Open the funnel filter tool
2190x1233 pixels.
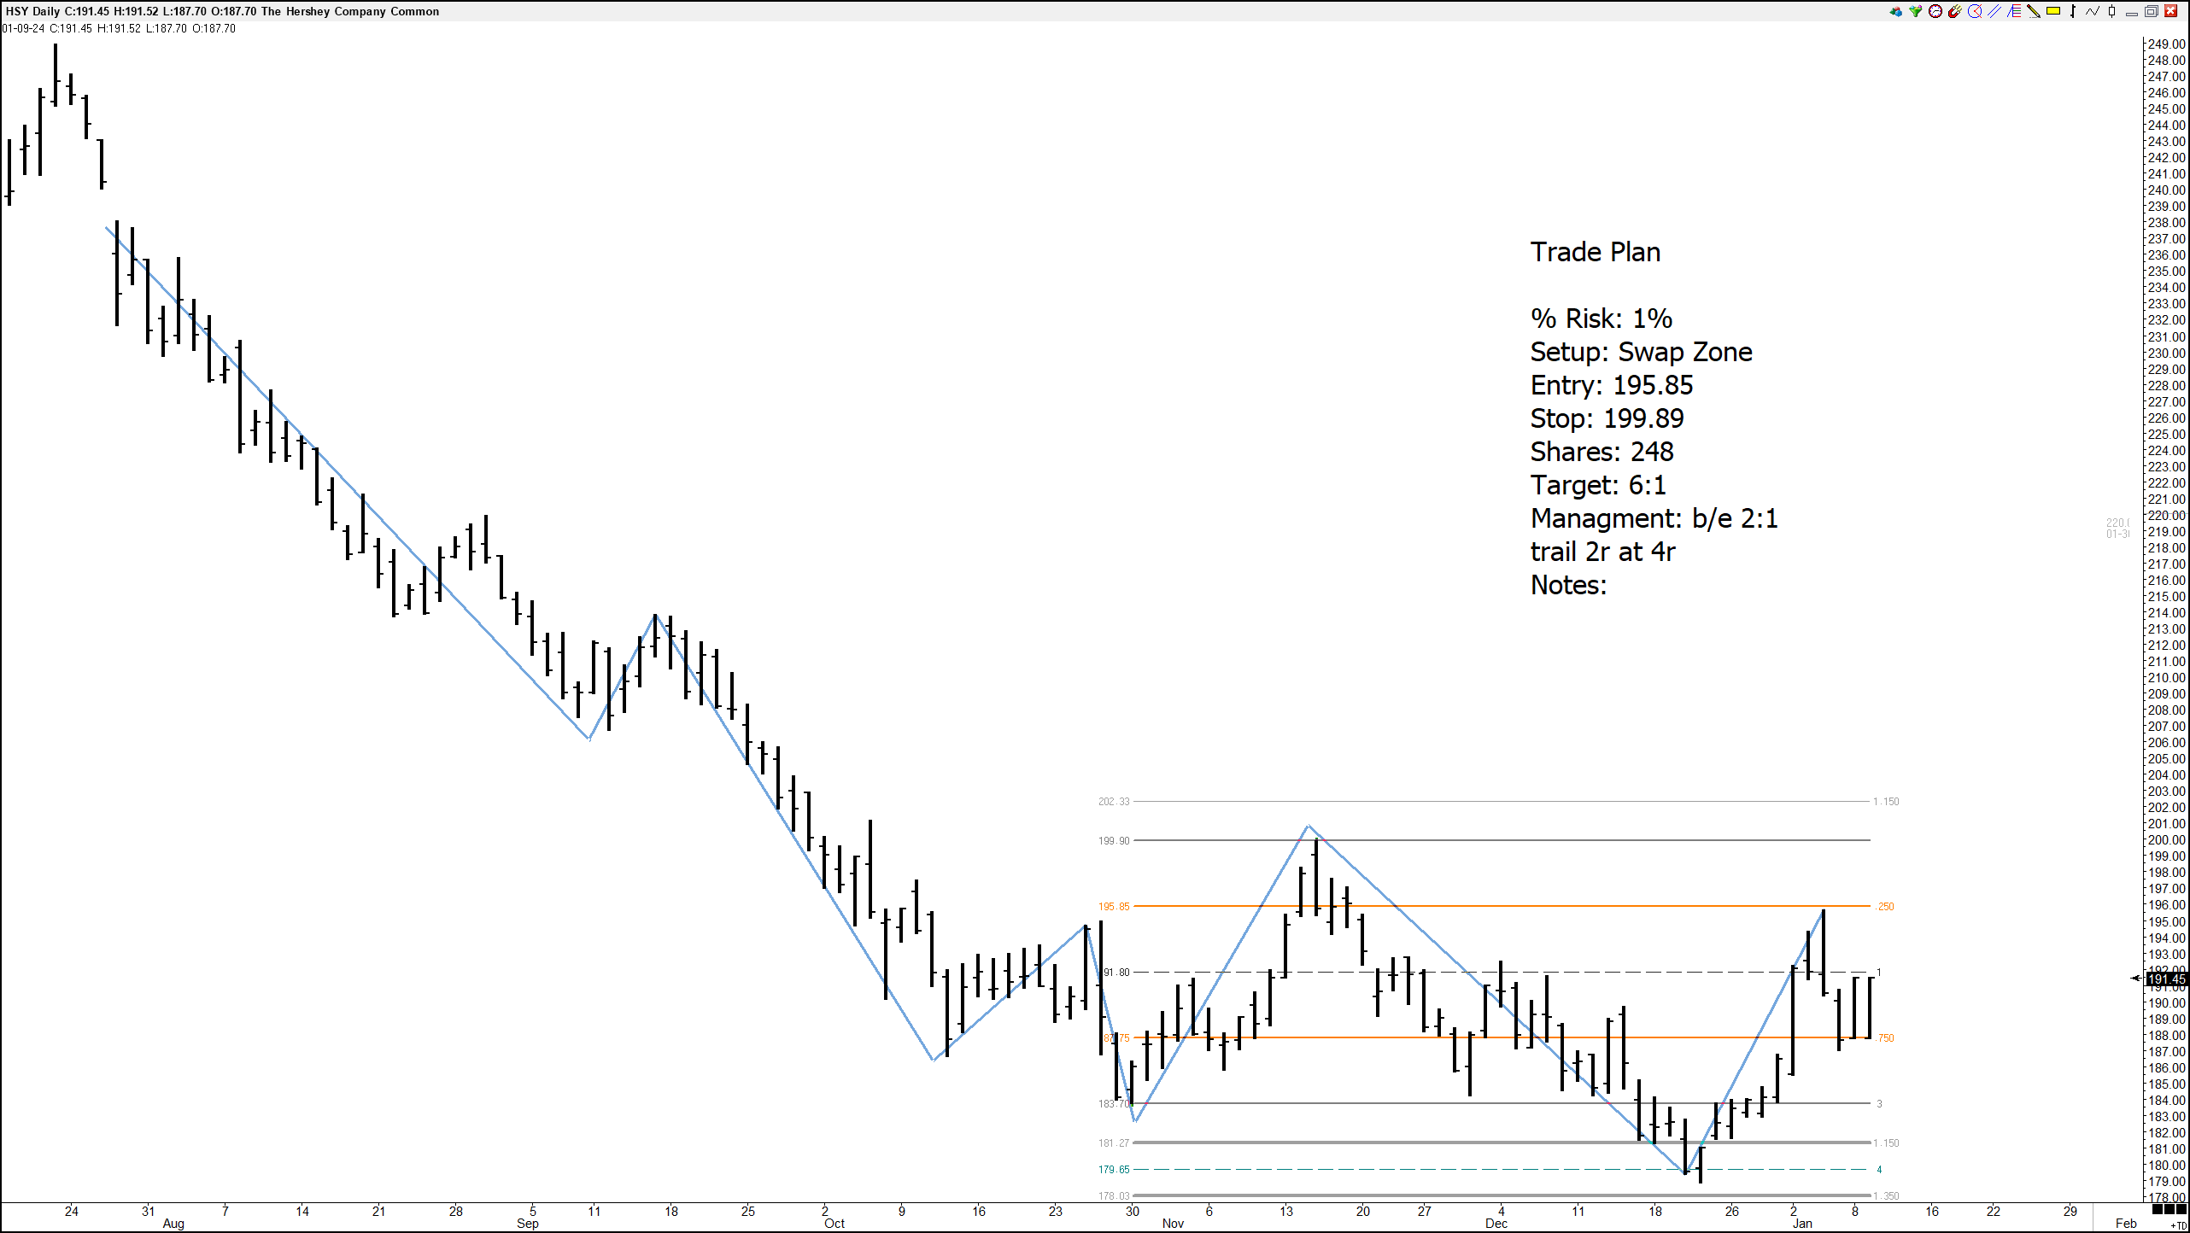point(1916,11)
